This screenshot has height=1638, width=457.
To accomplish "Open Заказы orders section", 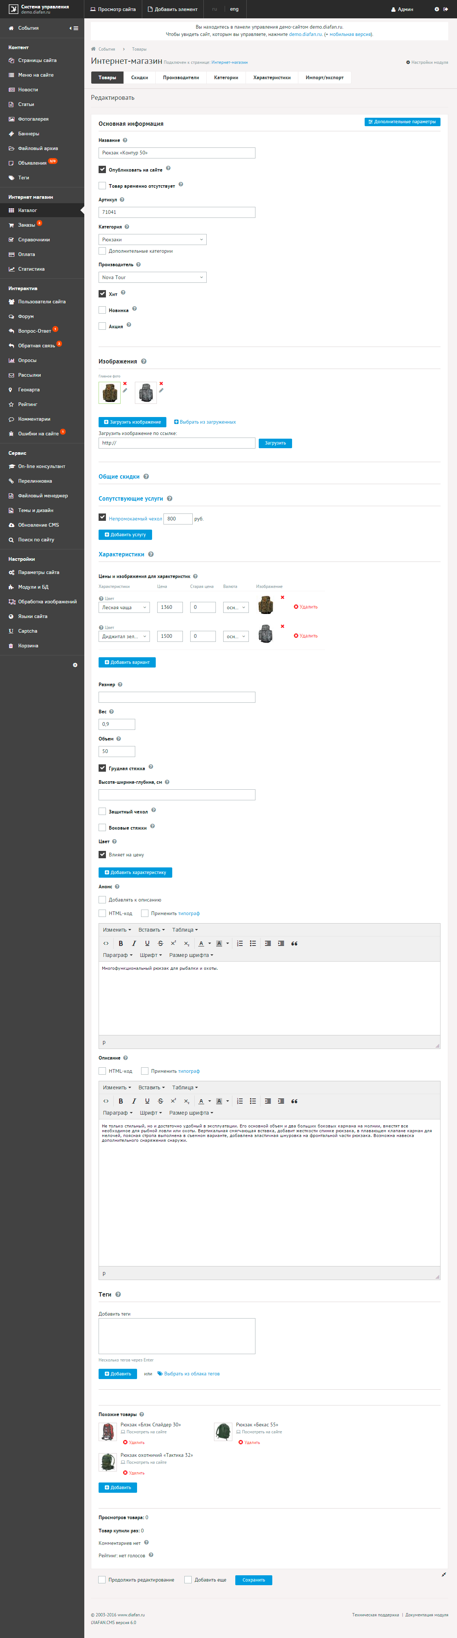I will pyautogui.click(x=26, y=225).
